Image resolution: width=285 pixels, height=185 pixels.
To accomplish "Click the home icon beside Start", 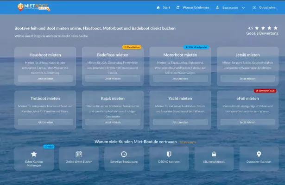I will [158, 7].
